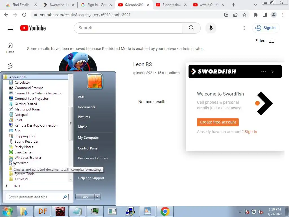Open shutdown options arrow beside Lock
289x217 pixels.
pos(97,197)
